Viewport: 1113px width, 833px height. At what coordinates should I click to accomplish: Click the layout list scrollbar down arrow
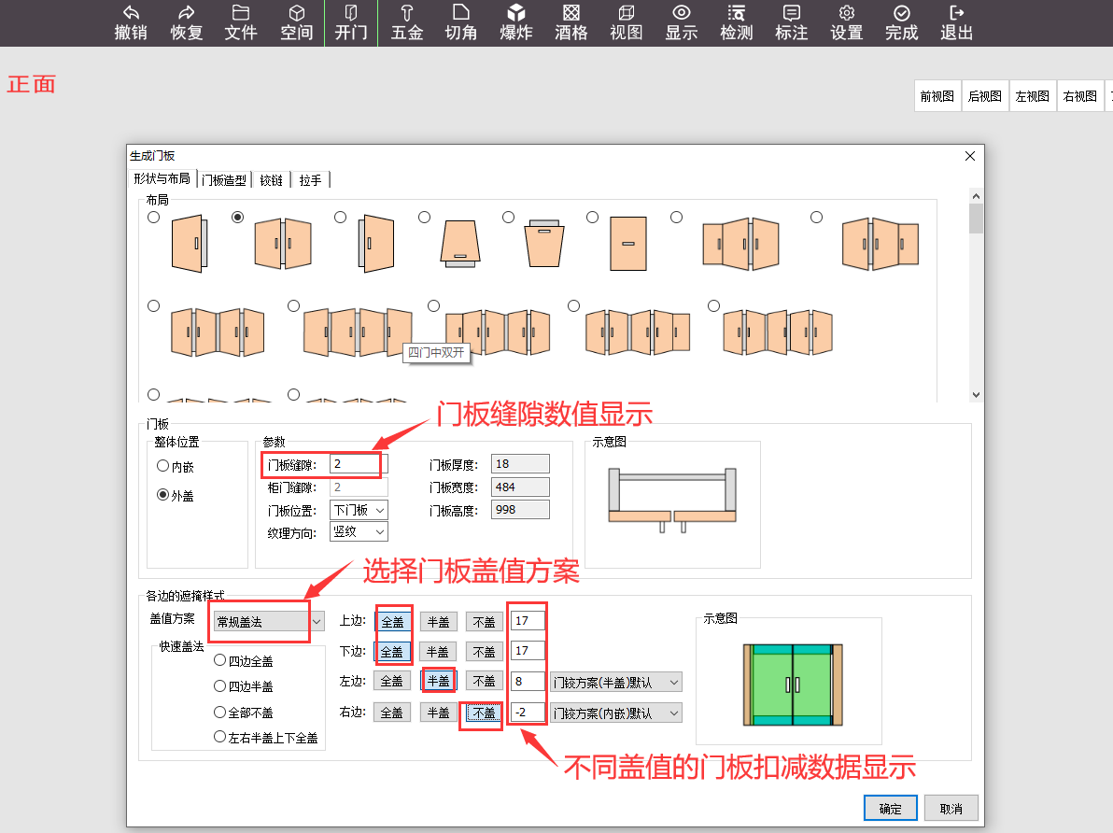tap(976, 394)
